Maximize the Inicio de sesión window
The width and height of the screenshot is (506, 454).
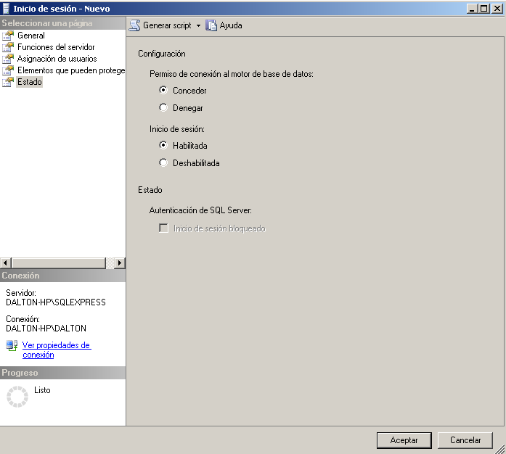click(x=484, y=9)
